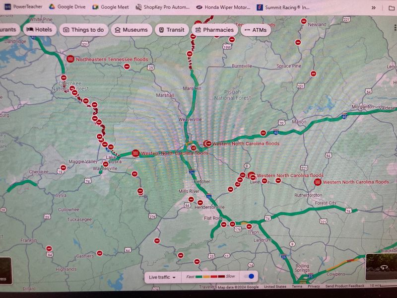Click the I-40 shield near Morganton

[x=344, y=116]
